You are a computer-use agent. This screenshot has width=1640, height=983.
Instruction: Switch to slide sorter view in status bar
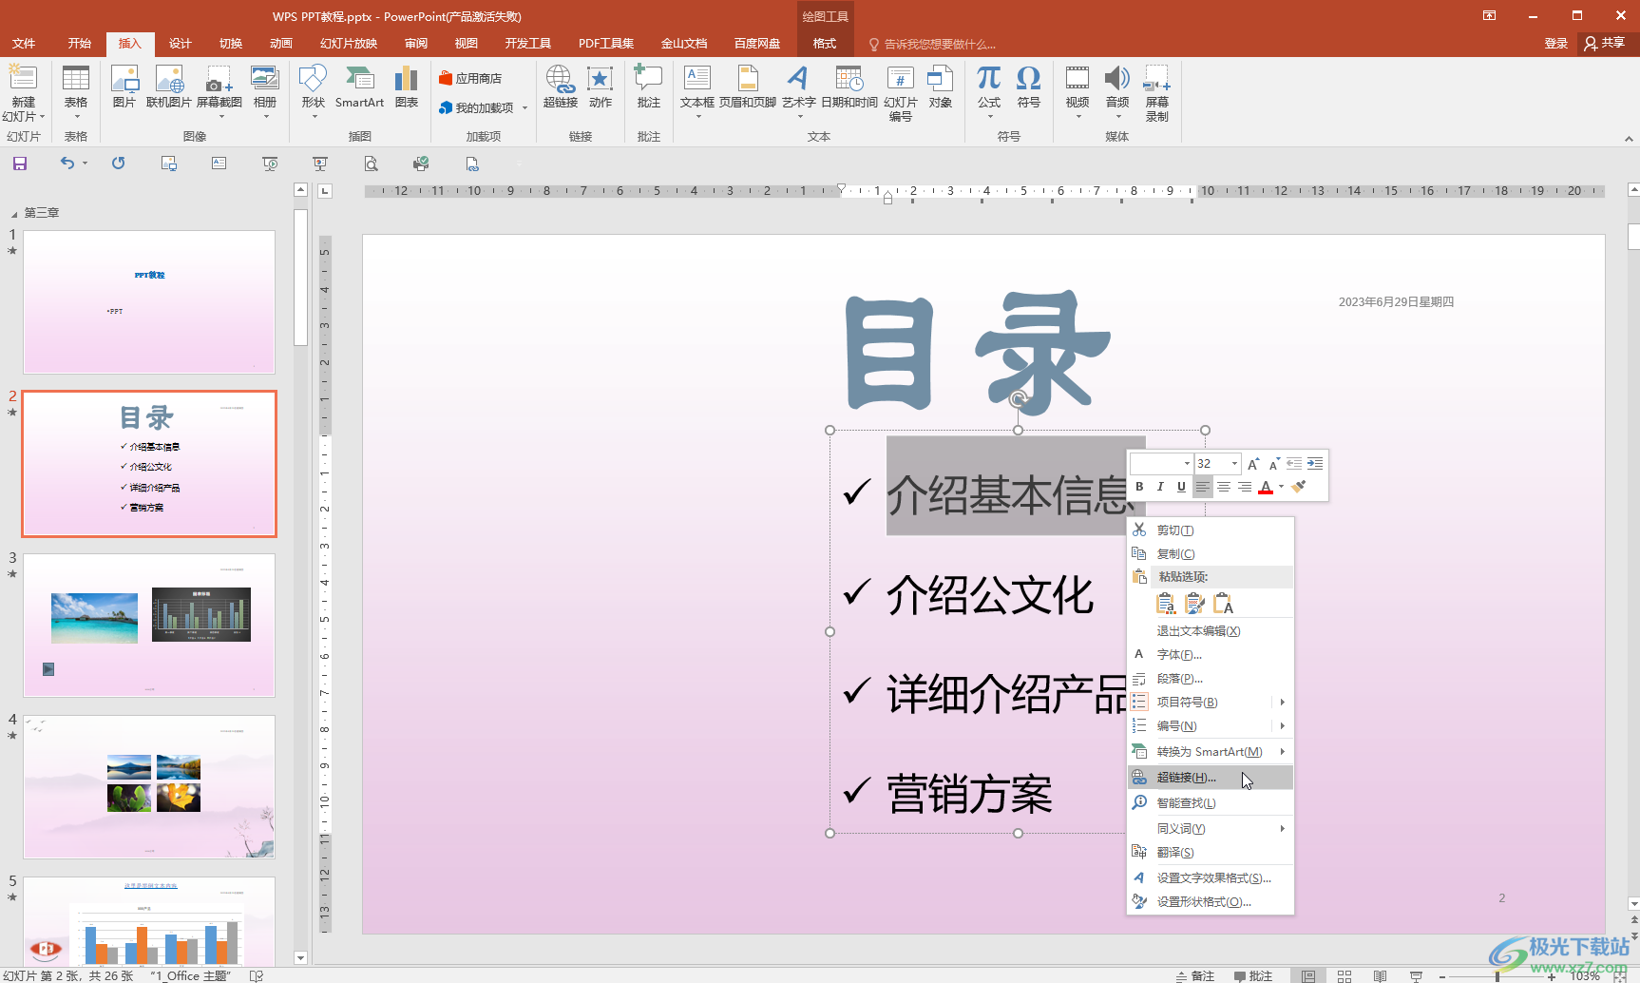[x=1344, y=975]
